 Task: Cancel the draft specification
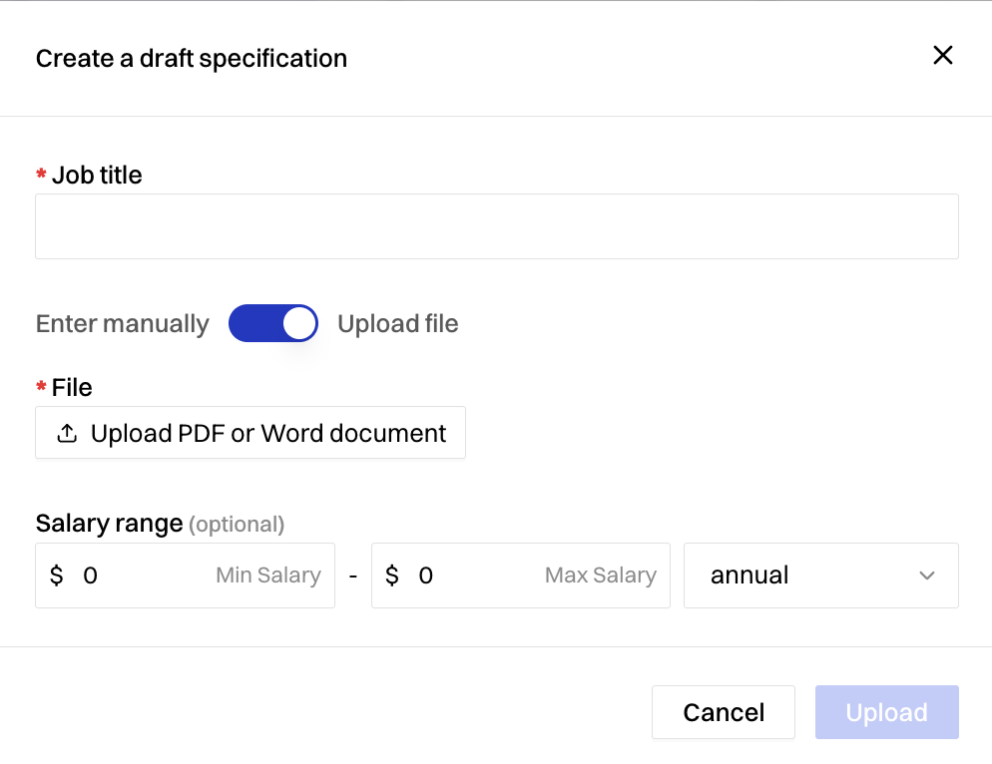(x=724, y=712)
